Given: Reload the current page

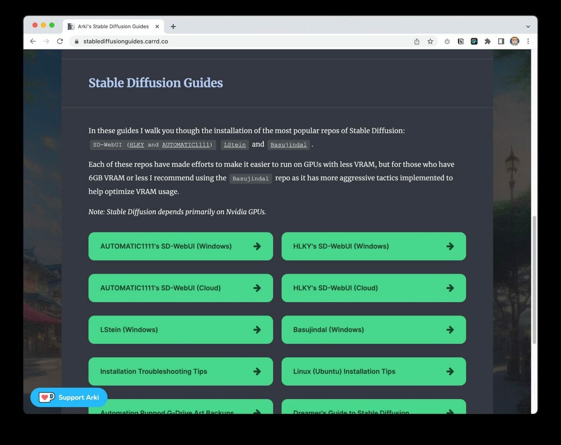Looking at the screenshot, I should click(x=60, y=41).
